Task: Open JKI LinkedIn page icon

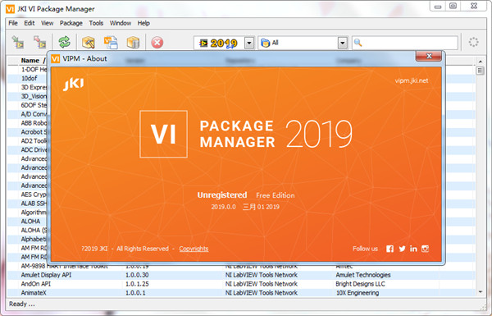Action: tap(413, 249)
